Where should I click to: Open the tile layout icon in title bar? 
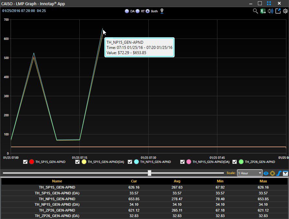[x=269, y=3]
